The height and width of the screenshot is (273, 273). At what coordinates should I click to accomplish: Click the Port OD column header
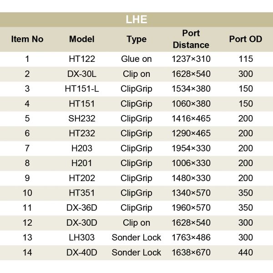[246, 39]
